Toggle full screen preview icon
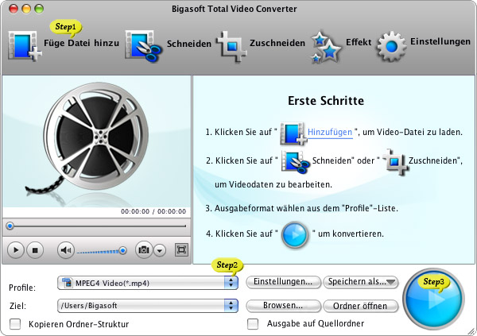 click(x=181, y=250)
